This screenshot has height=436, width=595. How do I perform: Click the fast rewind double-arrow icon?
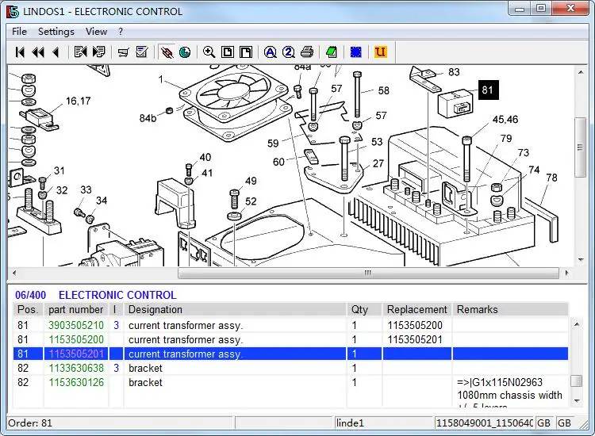38,52
